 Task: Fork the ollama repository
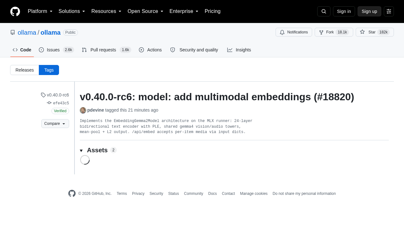[334, 32]
